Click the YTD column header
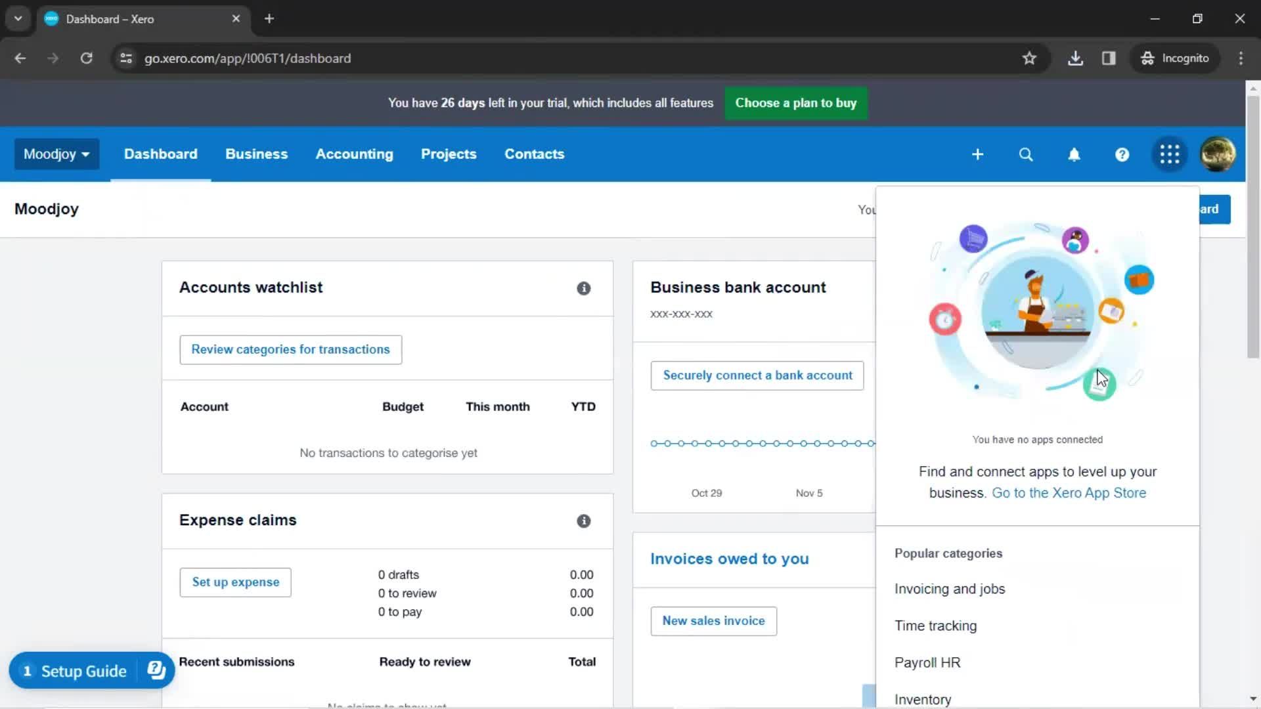 pos(583,407)
